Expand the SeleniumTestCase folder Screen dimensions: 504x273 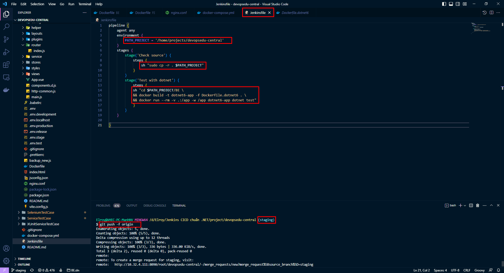click(51, 212)
